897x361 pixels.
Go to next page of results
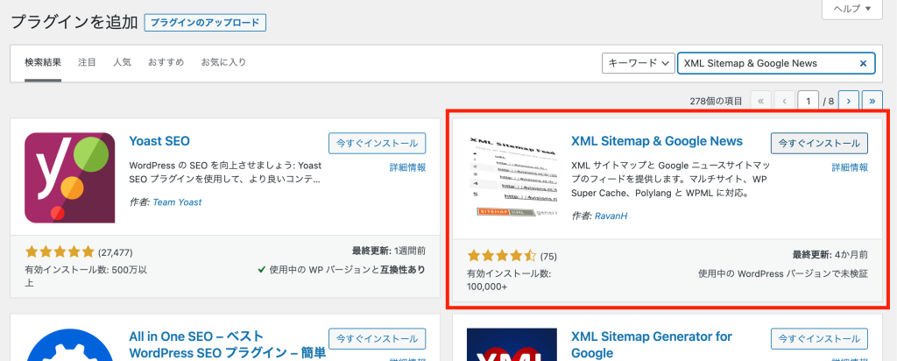point(848,101)
